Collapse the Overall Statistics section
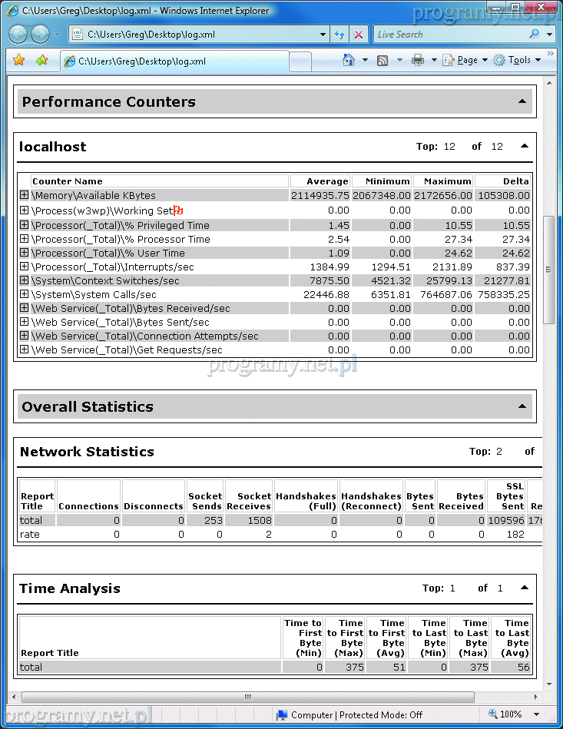The height and width of the screenshot is (729, 563). tap(522, 406)
